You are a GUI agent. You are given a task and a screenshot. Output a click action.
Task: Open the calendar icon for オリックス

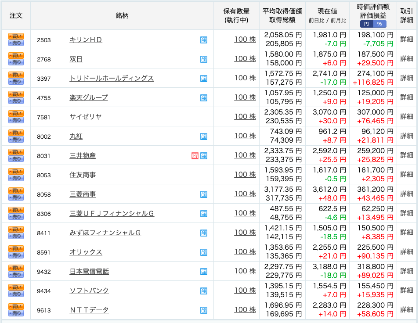click(x=204, y=252)
